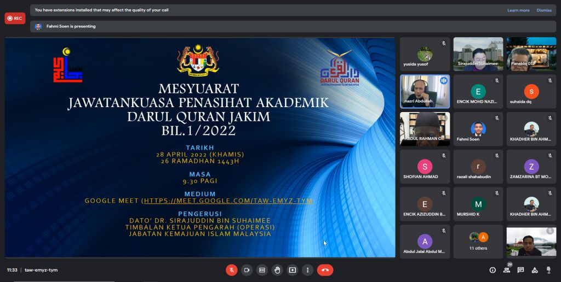Select the ABDUL RAHMAN video tile

(425, 129)
